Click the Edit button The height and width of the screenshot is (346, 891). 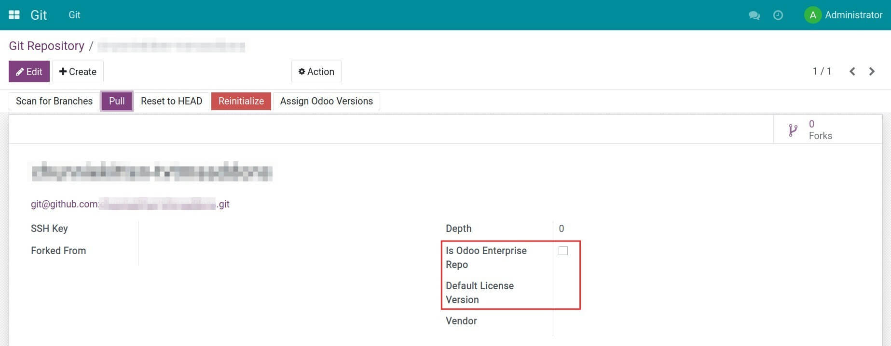coord(29,72)
